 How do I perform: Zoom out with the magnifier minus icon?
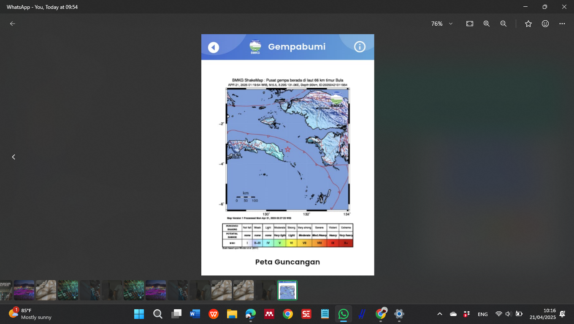point(504,24)
